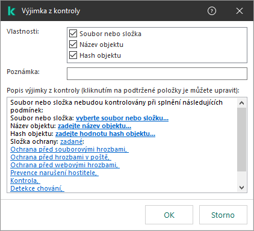Toggle the Název objektu checkbox

tap(73, 45)
